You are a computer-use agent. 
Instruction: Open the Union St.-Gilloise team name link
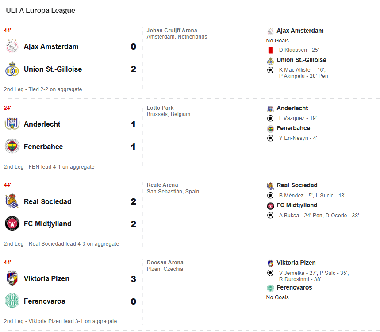coord(53,69)
